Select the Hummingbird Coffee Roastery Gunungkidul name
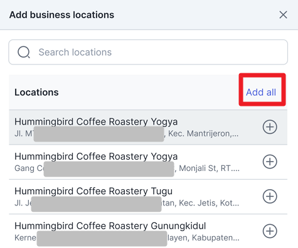 [110, 225]
